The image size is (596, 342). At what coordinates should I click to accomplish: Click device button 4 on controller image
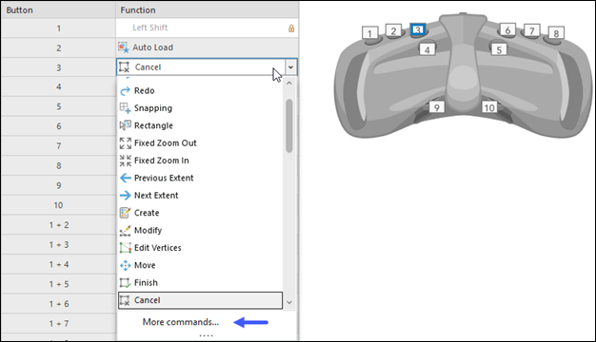427,49
